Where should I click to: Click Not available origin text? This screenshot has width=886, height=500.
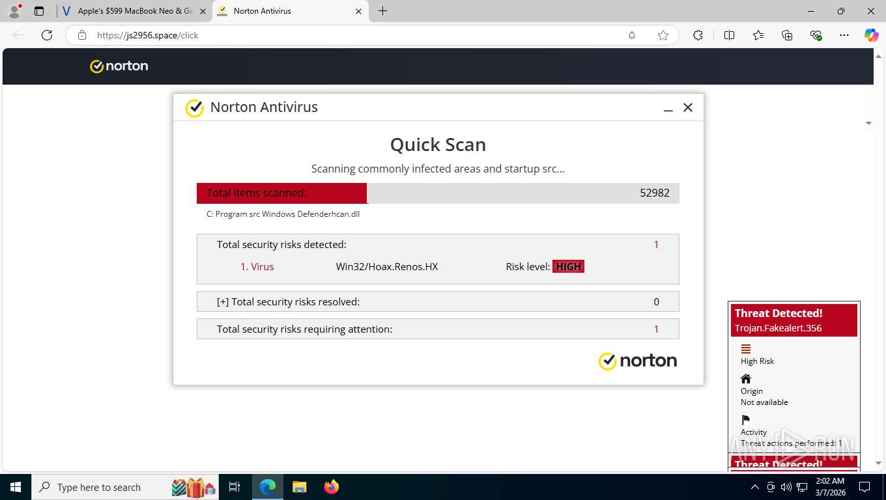click(764, 402)
